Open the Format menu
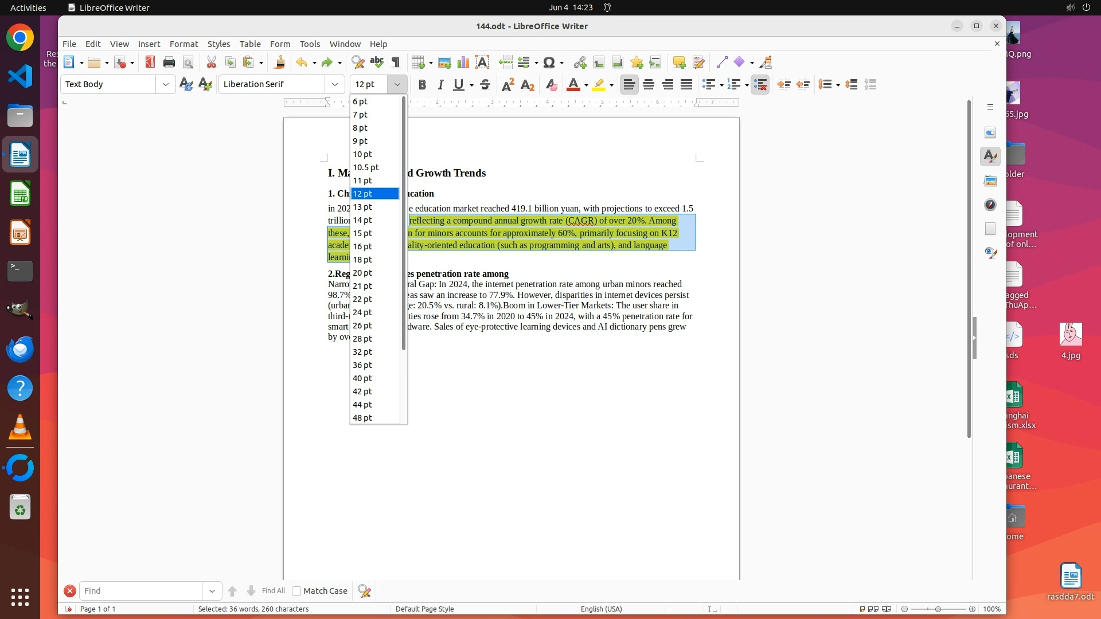 pos(183,44)
